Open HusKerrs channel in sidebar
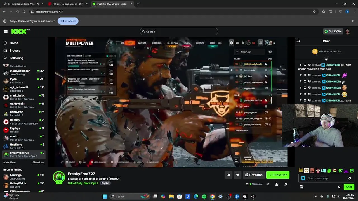This screenshot has height=201, width=358. click(24, 146)
